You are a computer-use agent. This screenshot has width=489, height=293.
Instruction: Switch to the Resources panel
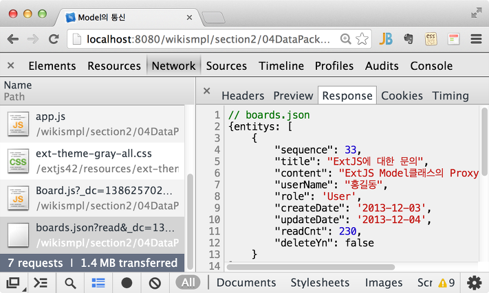[114, 66]
